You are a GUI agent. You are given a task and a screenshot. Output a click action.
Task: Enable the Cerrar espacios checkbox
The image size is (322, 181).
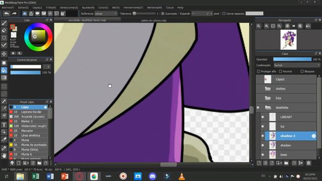pos(224,14)
